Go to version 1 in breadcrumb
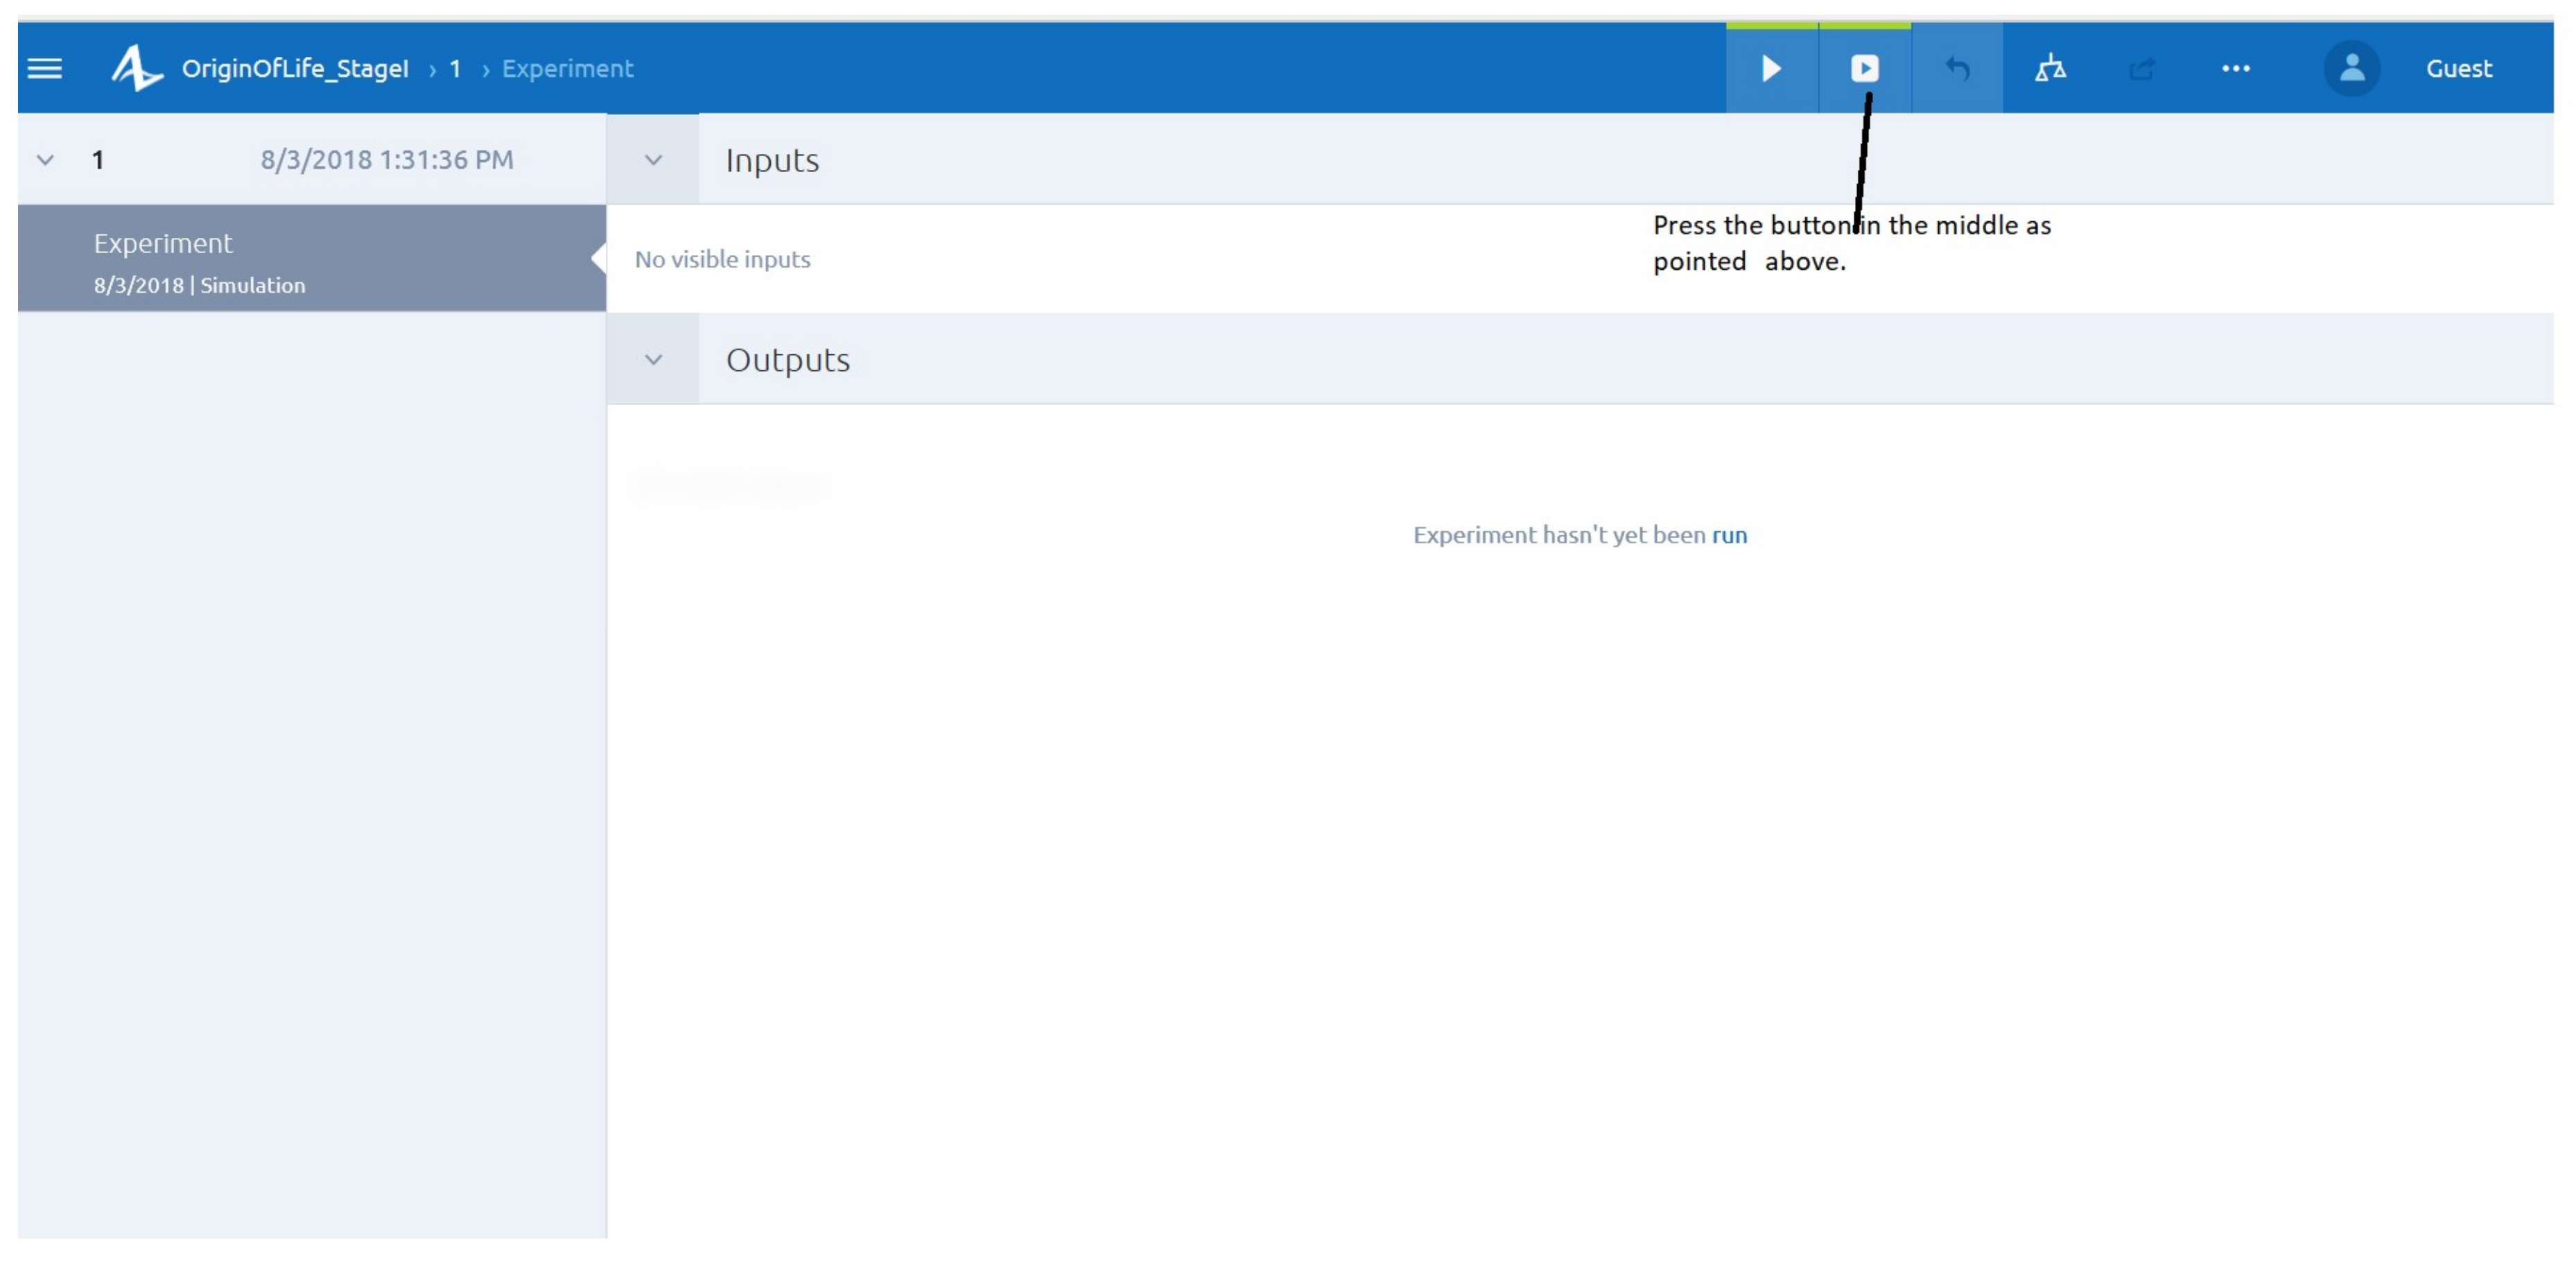 (x=455, y=68)
